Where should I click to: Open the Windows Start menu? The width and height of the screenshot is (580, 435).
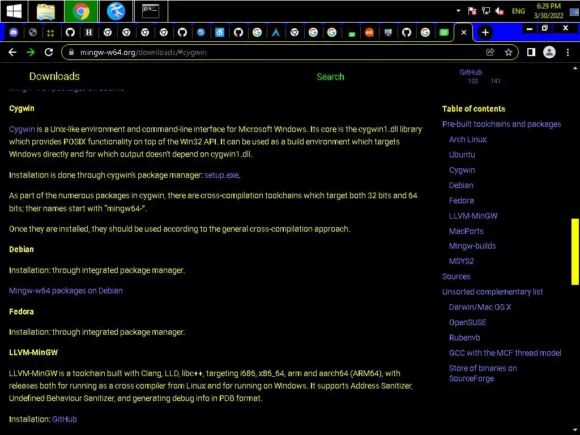(14, 11)
